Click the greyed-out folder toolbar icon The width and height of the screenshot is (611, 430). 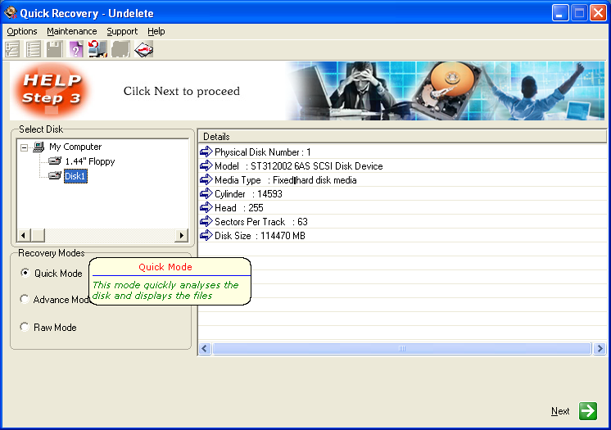click(120, 49)
